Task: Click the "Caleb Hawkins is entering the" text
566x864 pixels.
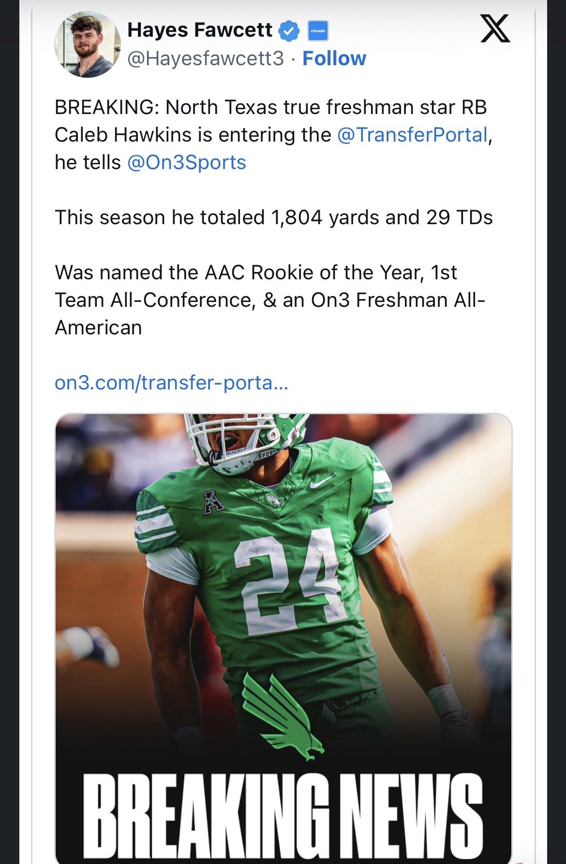Action: [193, 135]
